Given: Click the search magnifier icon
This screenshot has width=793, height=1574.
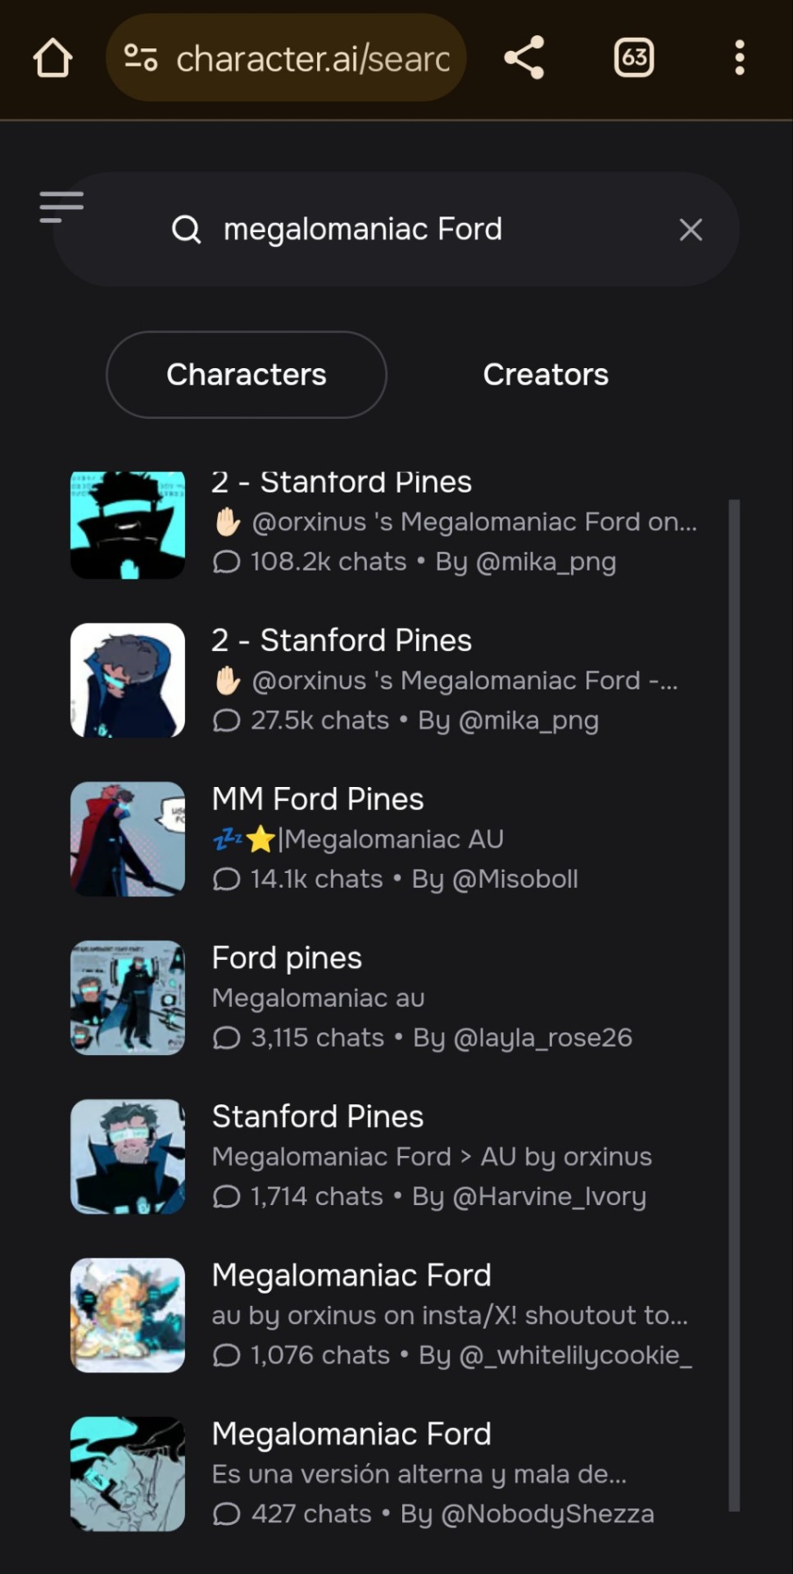Looking at the screenshot, I should coord(187,230).
